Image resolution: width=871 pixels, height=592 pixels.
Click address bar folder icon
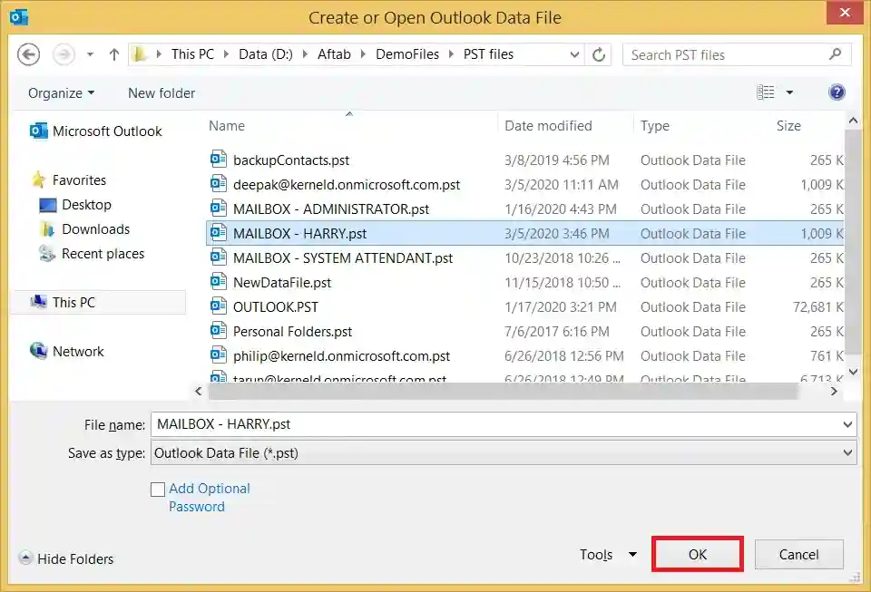coord(140,54)
